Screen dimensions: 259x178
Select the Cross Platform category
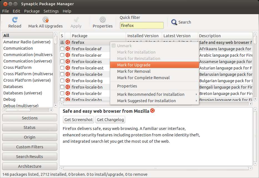click(x=27, y=67)
